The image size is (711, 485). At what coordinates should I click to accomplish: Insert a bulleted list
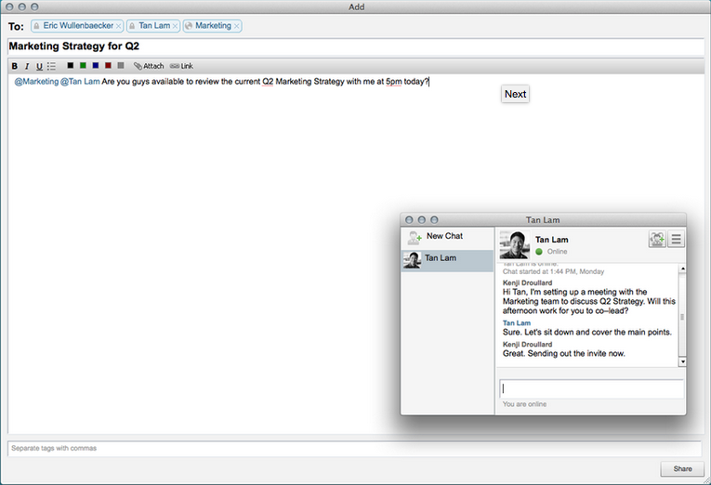51,66
